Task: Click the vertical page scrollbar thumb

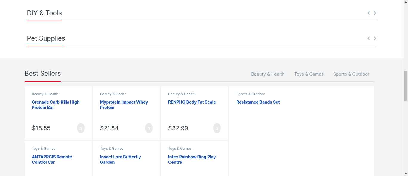Action: 406,86
